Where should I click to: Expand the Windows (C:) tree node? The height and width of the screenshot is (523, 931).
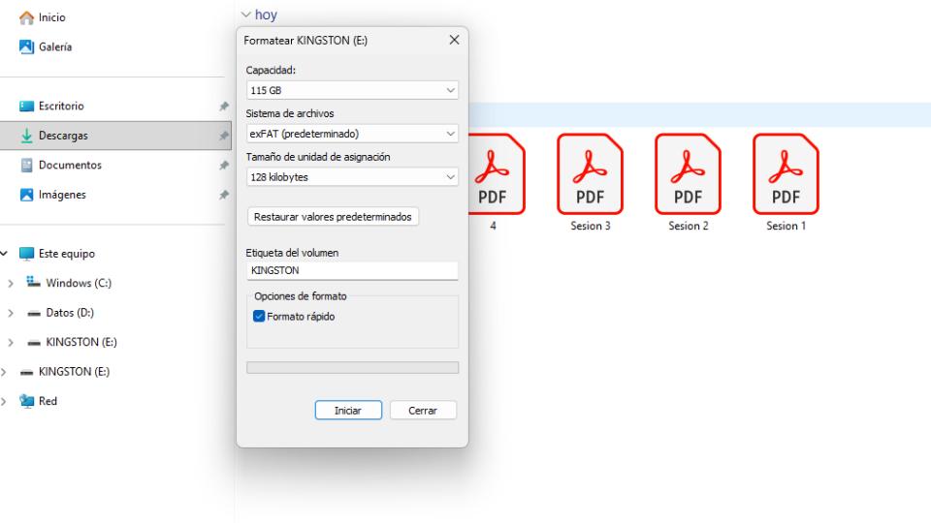(11, 284)
